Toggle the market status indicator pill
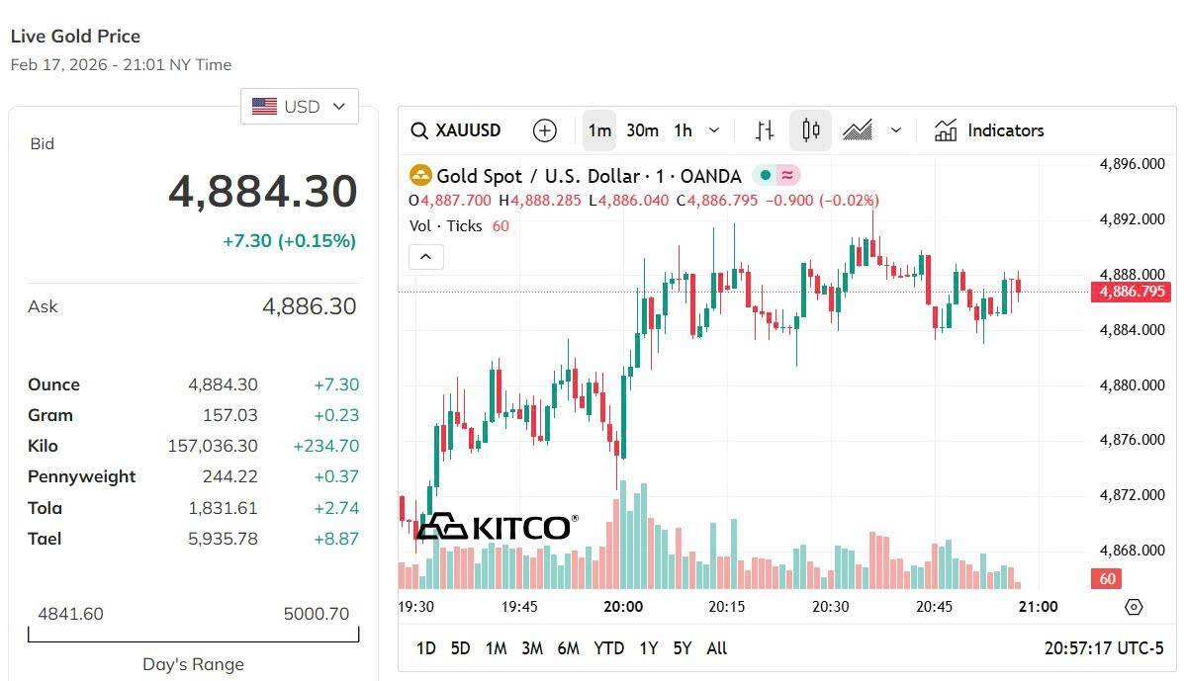Viewport: 1186px width, 681px height. coord(775,176)
